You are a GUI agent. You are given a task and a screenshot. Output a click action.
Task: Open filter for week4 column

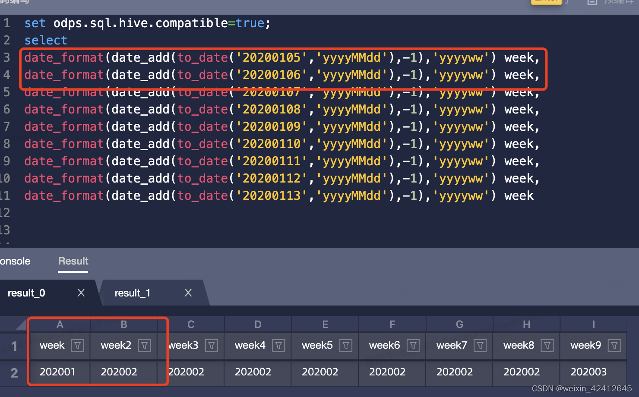click(279, 346)
